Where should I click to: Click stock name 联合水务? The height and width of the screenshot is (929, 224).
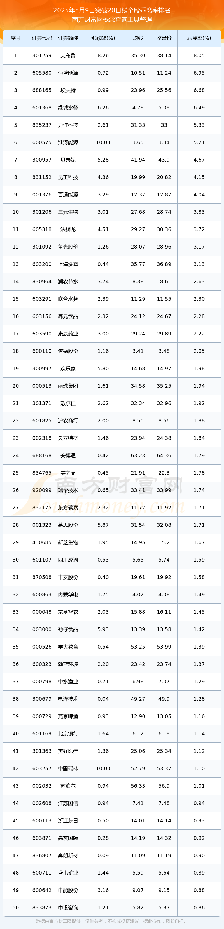tap(68, 299)
